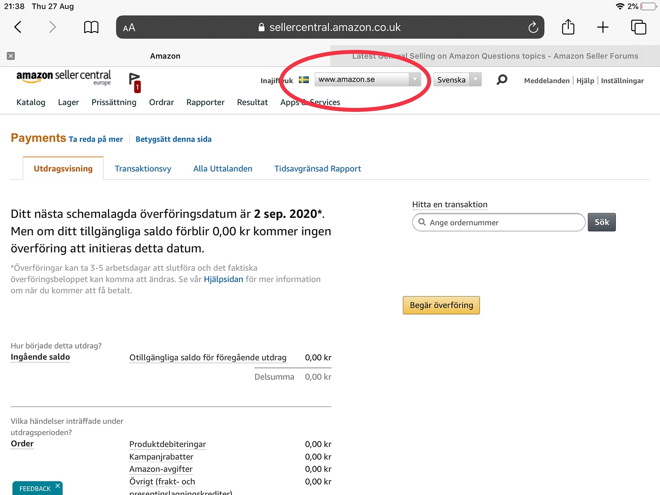The height and width of the screenshot is (495, 660).
Task: Dismiss the FEEDBACK widget
Action: (57, 486)
